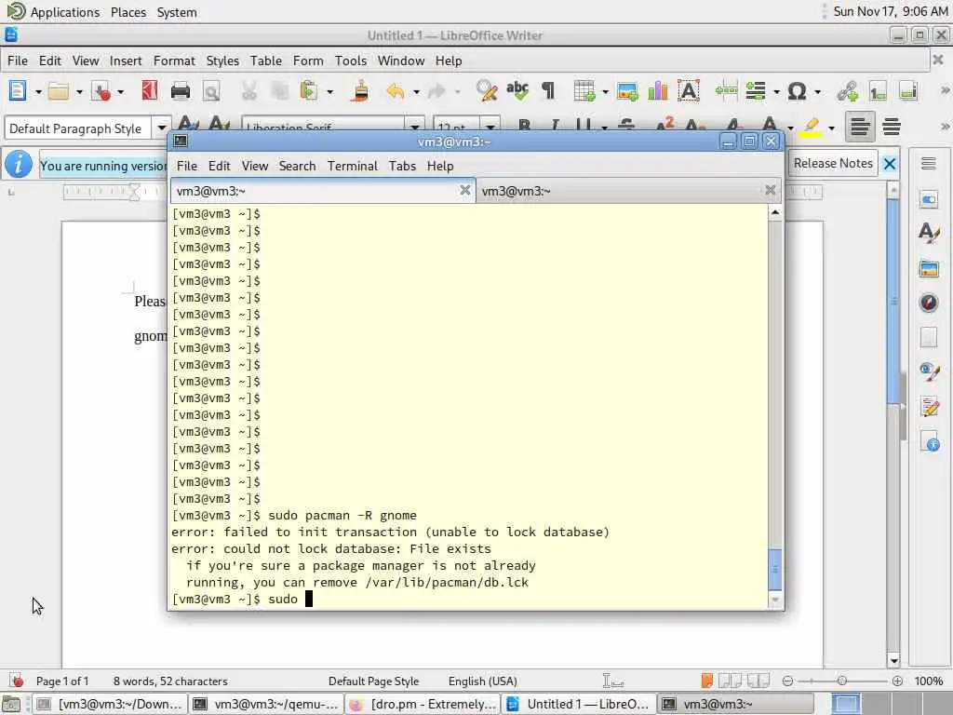Toggle Bold formatting in Writer
953x715 pixels.
(x=525, y=127)
